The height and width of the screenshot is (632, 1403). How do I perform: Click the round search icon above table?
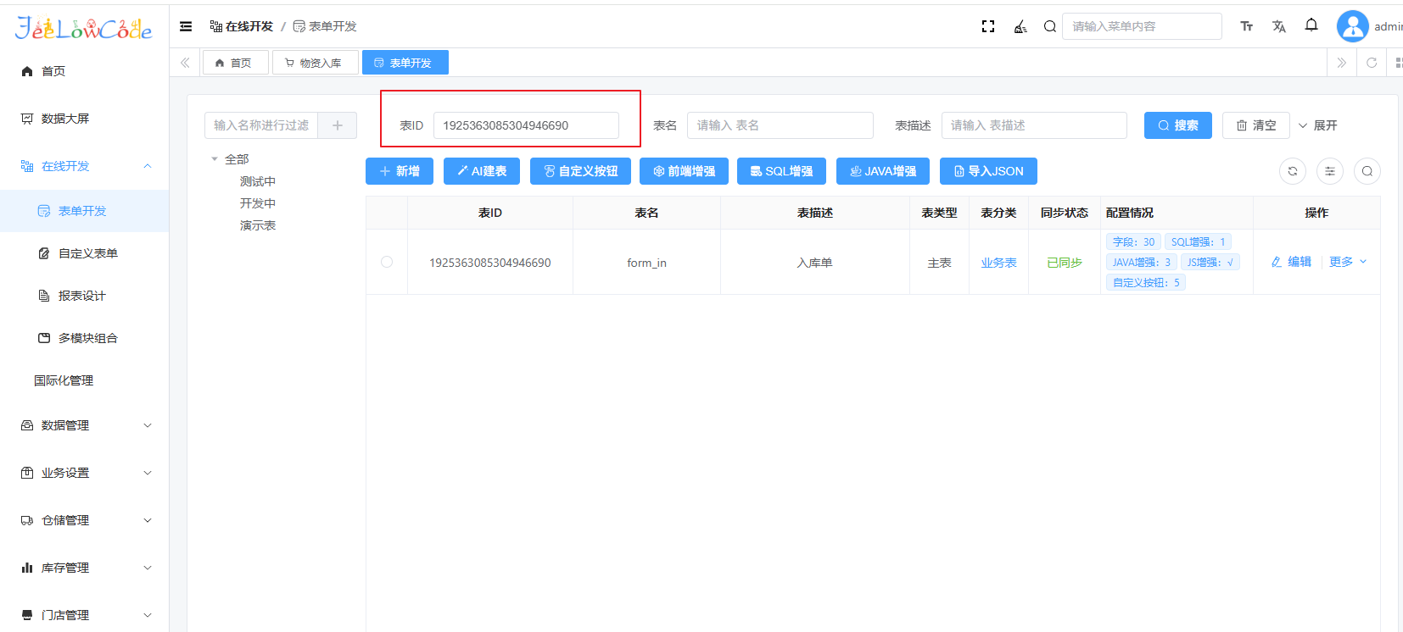(x=1367, y=171)
